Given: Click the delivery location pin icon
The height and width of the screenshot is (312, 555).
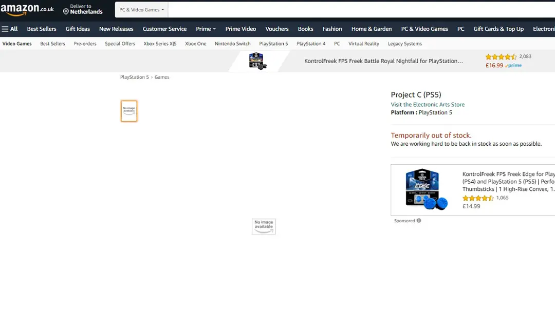Looking at the screenshot, I should 66,12.
